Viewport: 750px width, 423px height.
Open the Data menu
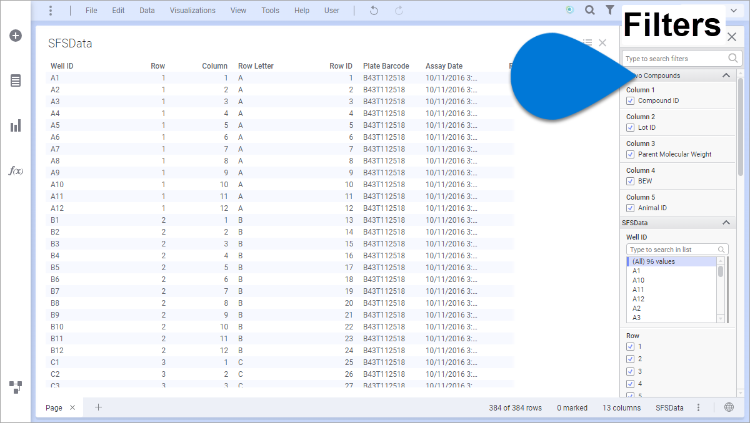click(147, 11)
